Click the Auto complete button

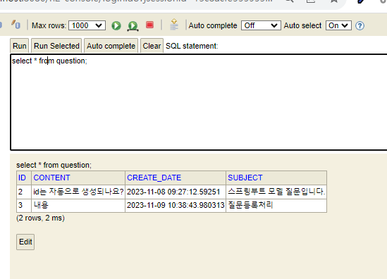(111, 46)
